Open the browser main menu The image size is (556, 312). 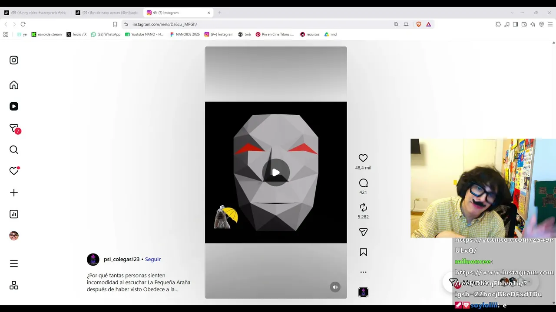pos(550,24)
